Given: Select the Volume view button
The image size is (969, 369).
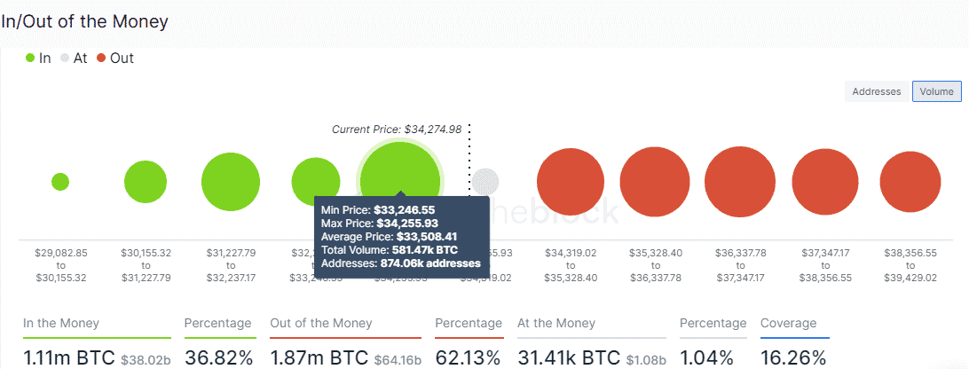Looking at the screenshot, I should coord(937,91).
